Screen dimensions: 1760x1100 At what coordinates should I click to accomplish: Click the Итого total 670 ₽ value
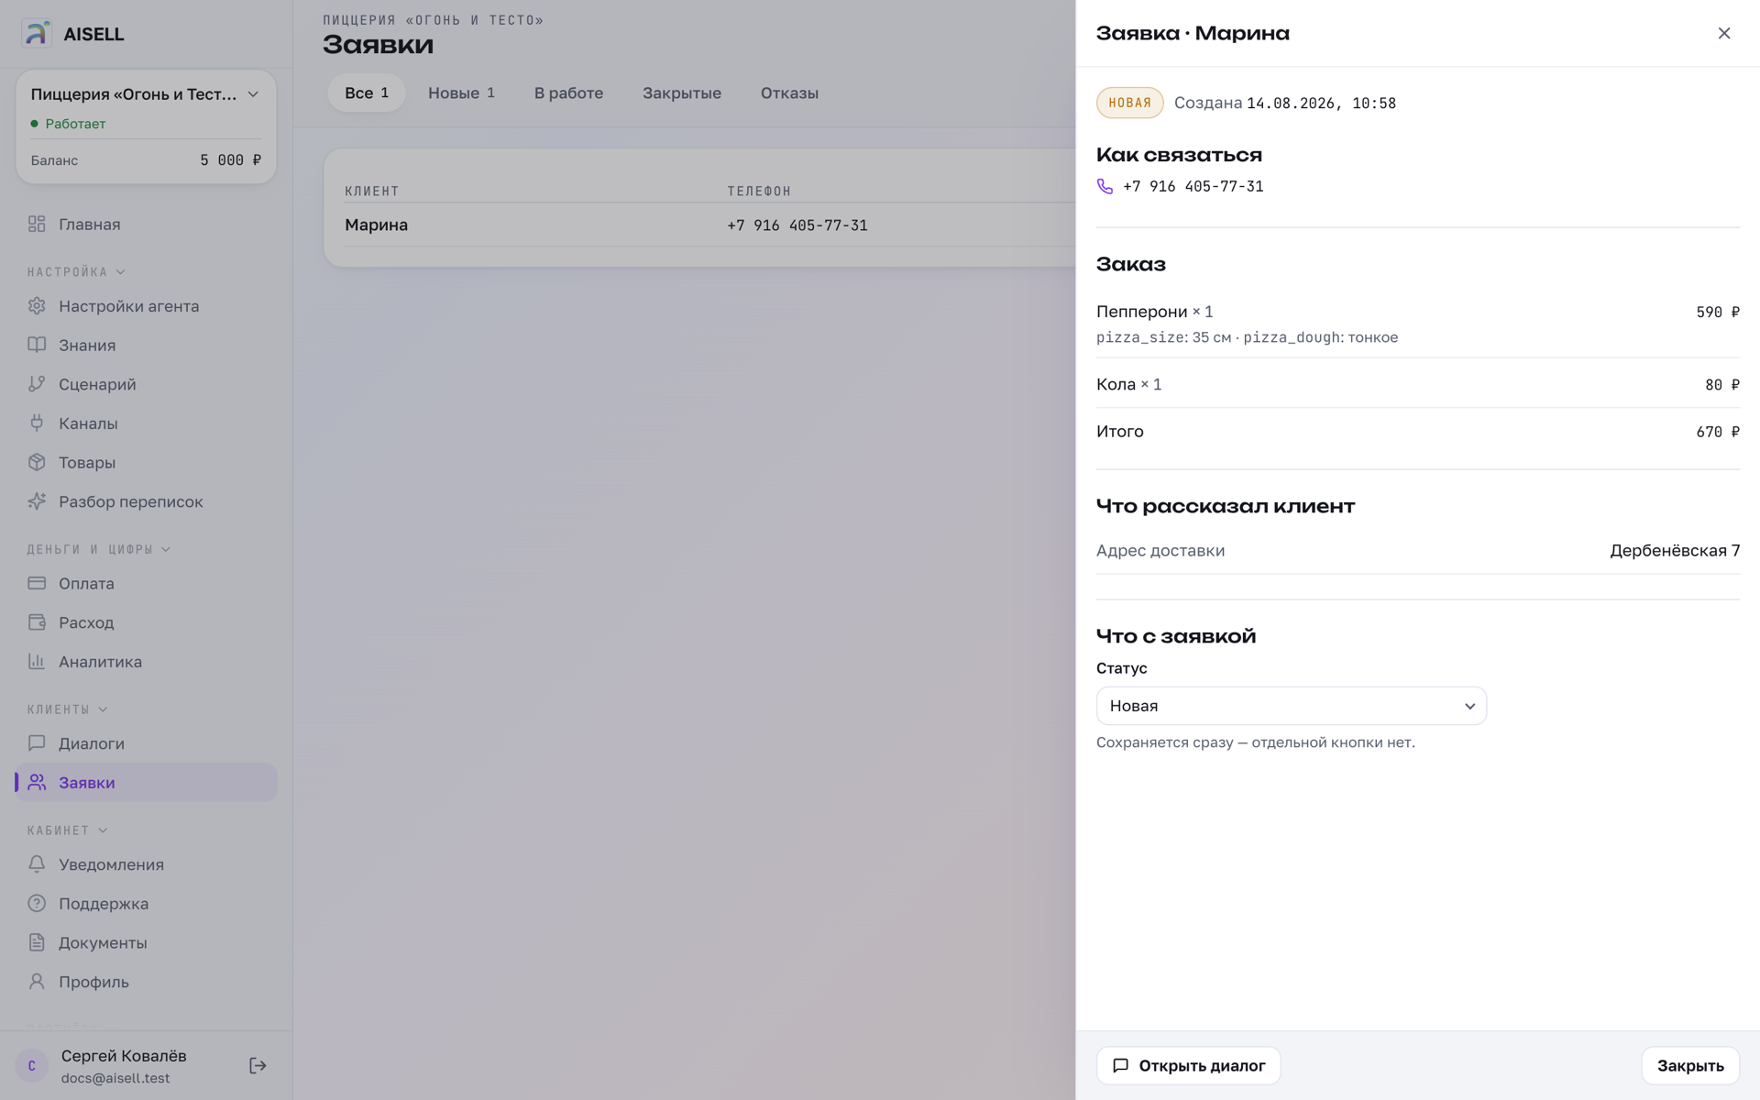pos(1717,432)
